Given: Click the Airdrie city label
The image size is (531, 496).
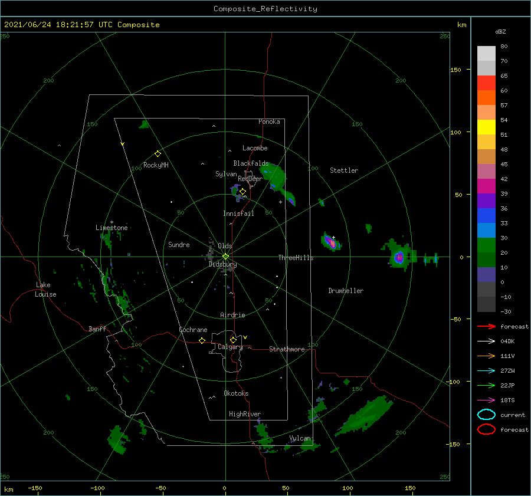Looking at the screenshot, I should click(232, 315).
